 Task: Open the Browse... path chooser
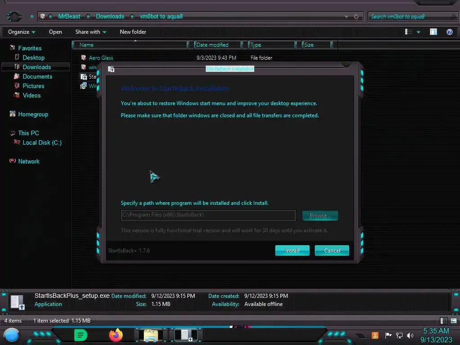click(320, 216)
